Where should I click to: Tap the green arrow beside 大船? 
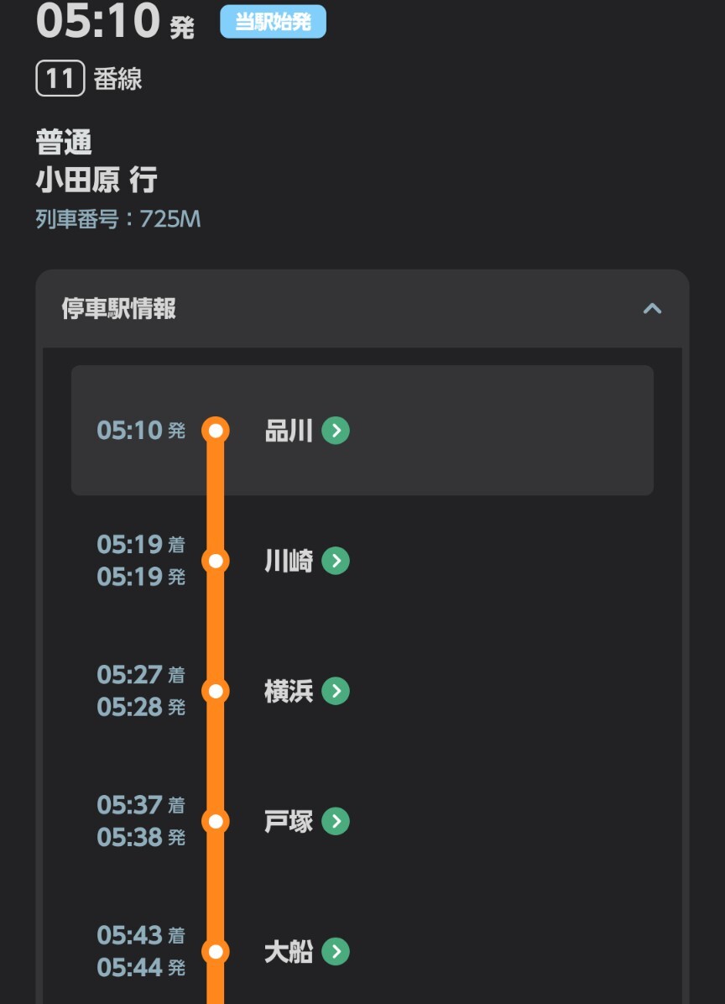click(x=336, y=951)
